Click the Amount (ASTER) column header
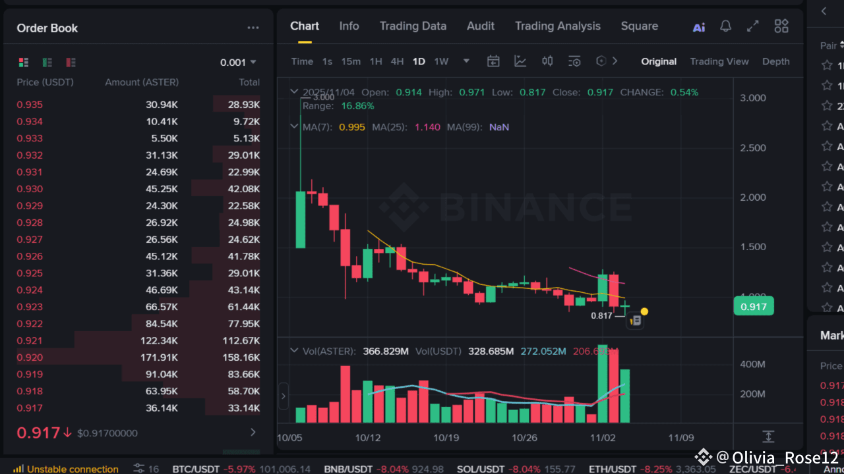The image size is (844, 474). click(142, 82)
